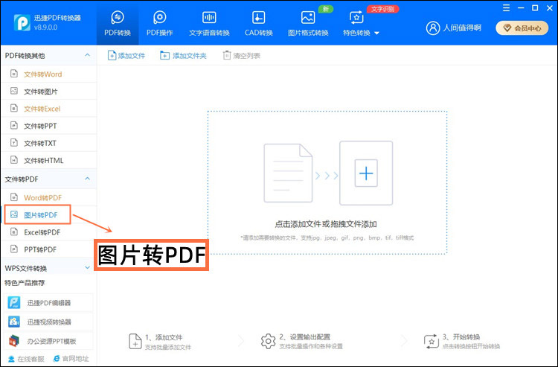Switch to the PDF操作 tab
The image size is (558, 367).
click(159, 24)
